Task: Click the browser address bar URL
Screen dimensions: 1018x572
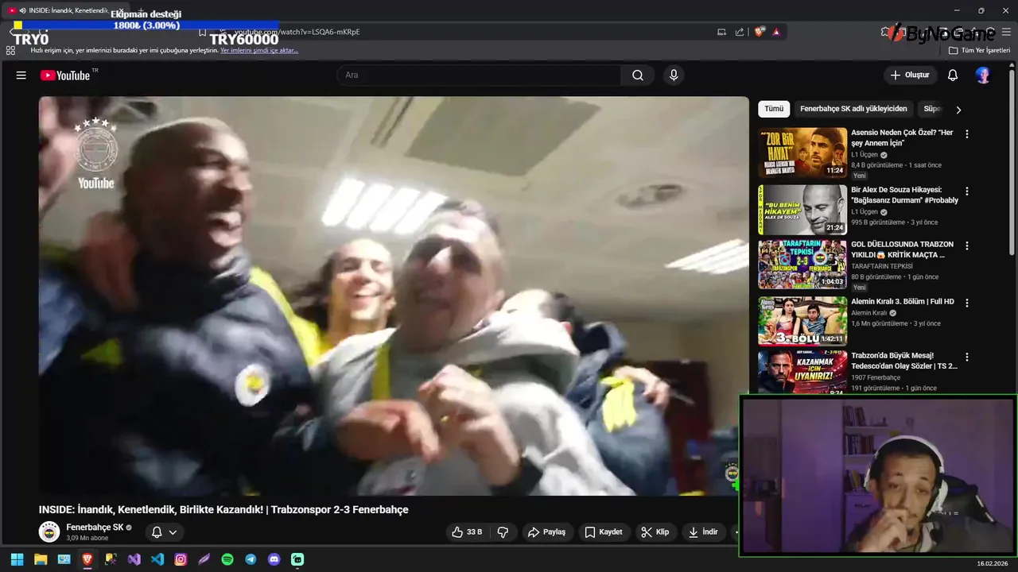Action: coord(297,32)
